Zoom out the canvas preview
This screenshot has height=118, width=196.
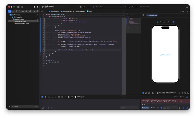pyautogui.click(x=180, y=93)
